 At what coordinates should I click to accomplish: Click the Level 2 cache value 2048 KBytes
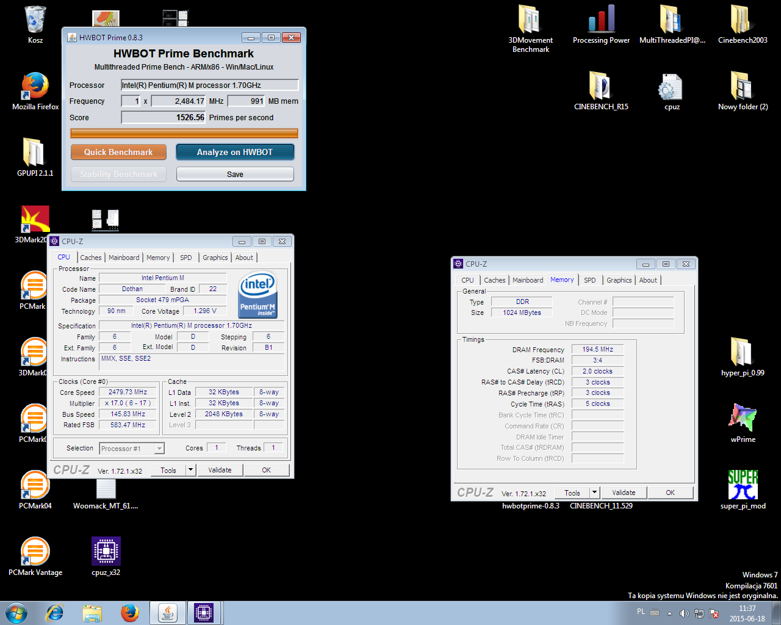pos(224,414)
